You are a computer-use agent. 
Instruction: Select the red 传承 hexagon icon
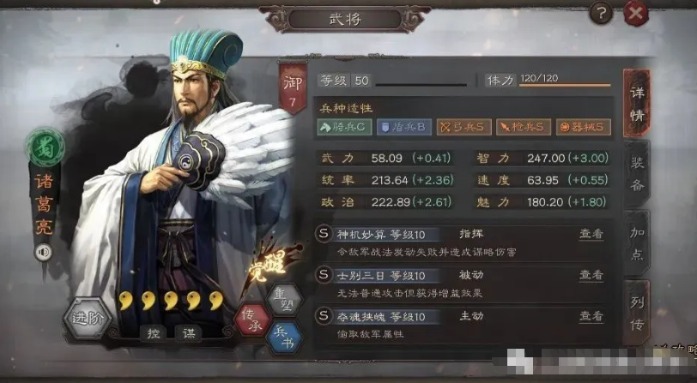click(x=253, y=320)
